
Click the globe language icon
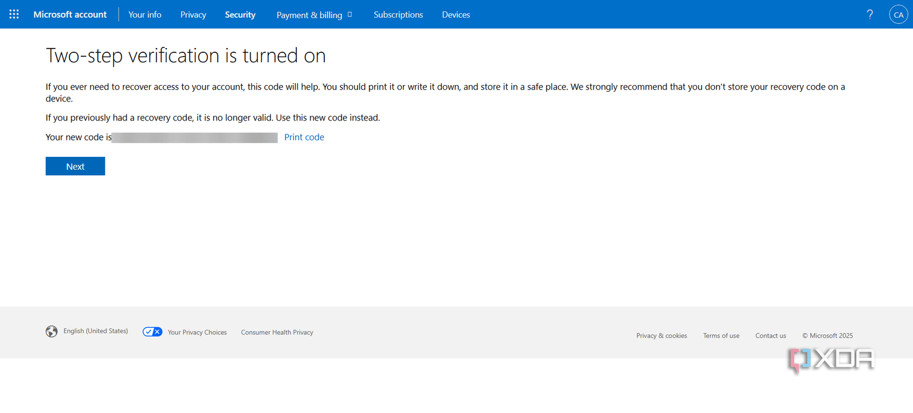(52, 331)
